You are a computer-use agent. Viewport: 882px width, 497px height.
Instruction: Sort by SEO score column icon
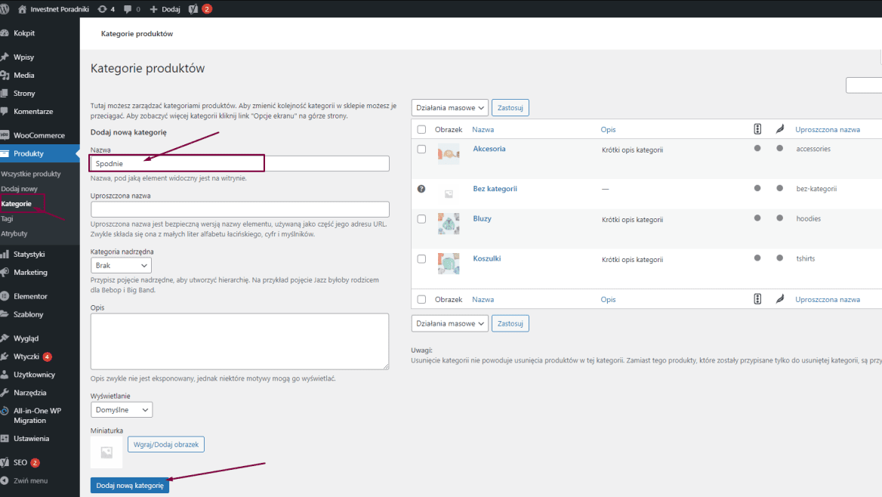coord(757,129)
